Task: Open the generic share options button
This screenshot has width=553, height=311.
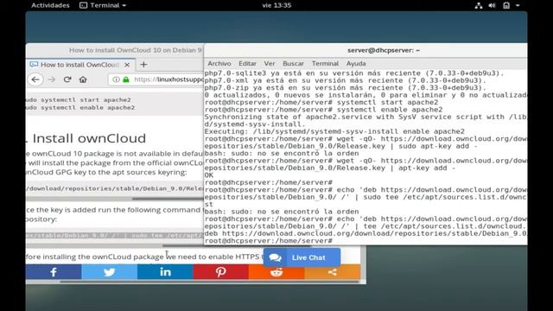Action: (332, 272)
